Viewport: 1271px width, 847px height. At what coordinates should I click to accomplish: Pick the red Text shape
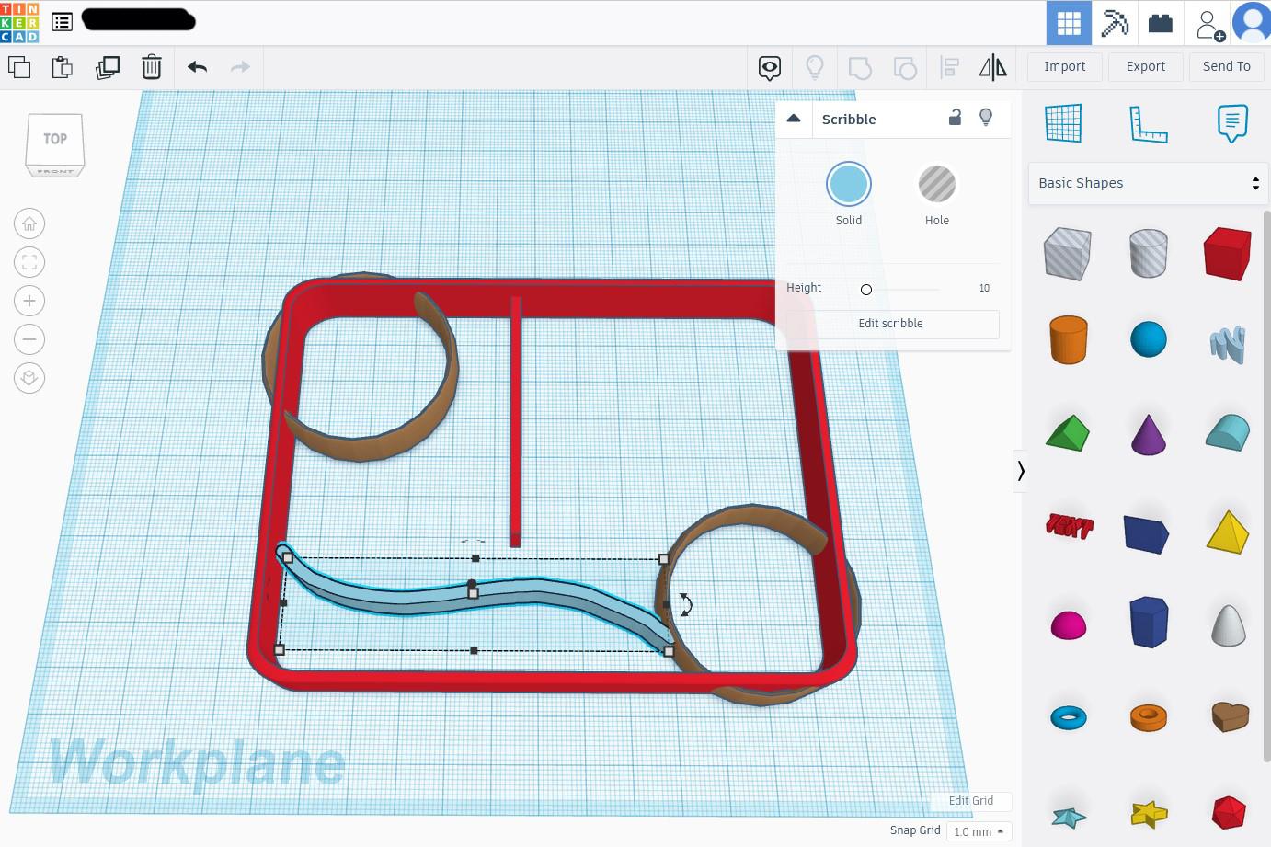tap(1069, 526)
